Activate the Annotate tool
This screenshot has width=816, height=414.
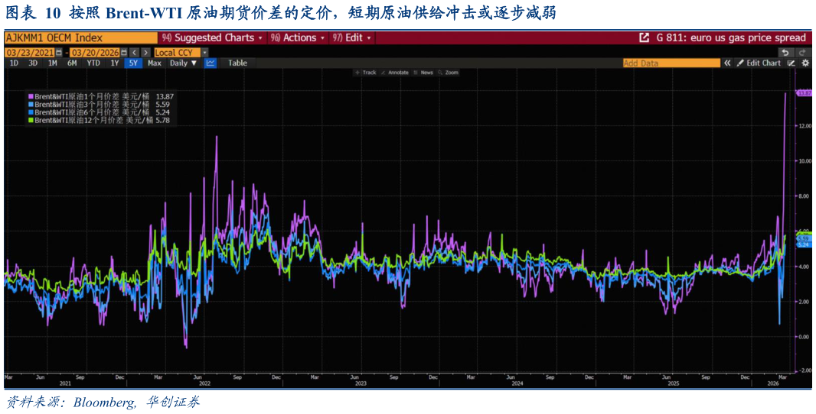point(395,73)
